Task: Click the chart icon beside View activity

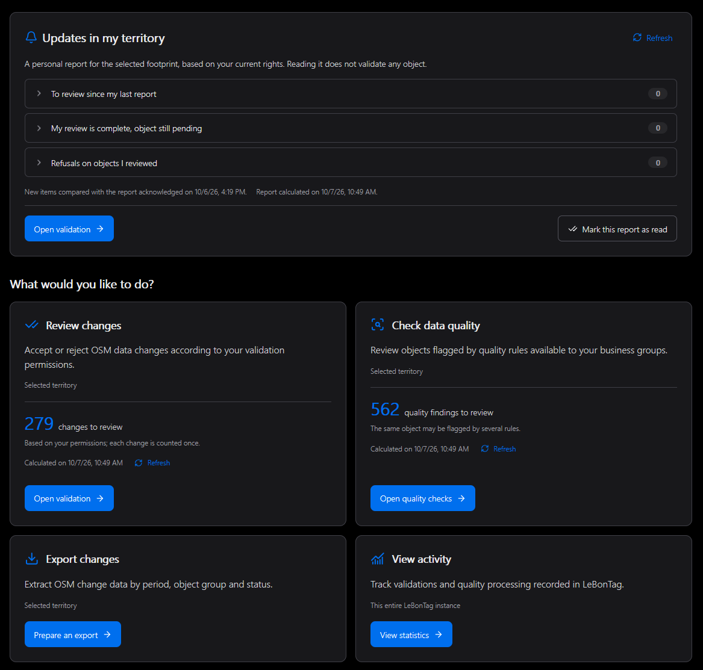Action: click(x=378, y=559)
